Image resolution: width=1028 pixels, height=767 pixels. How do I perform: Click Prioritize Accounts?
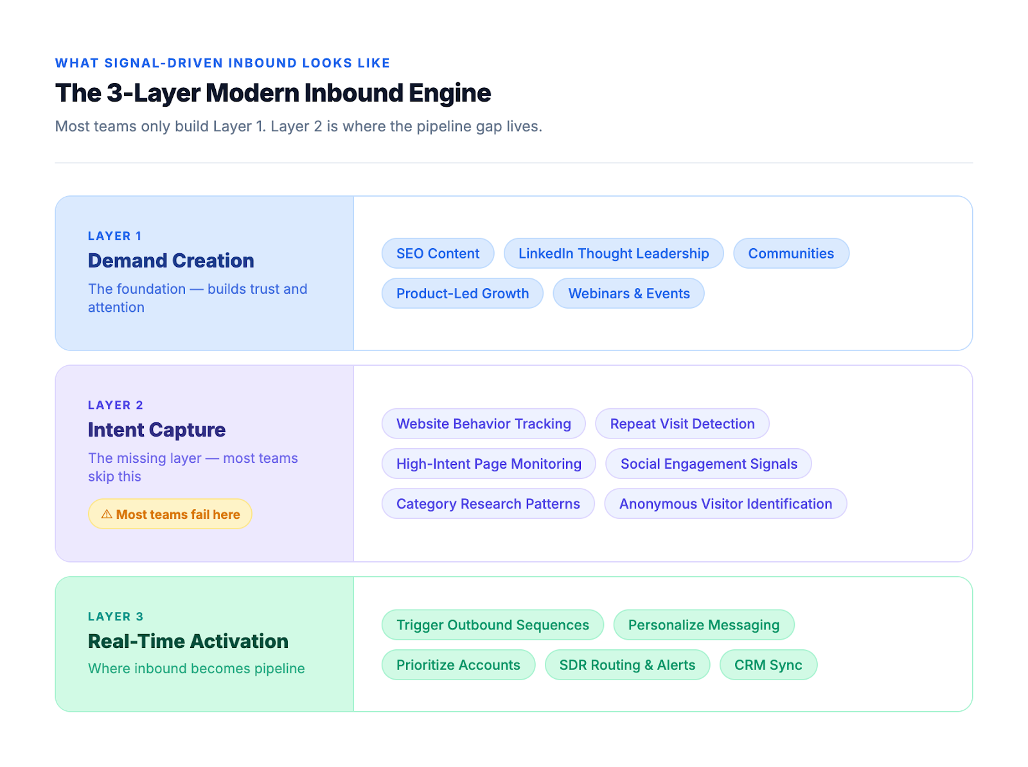pos(458,665)
